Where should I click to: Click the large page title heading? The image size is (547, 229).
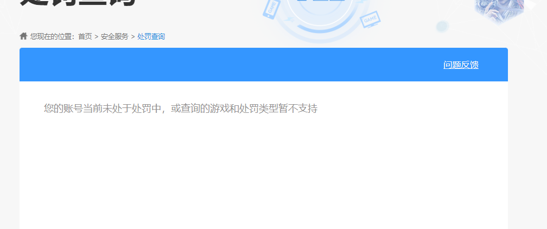[x=78, y=3]
